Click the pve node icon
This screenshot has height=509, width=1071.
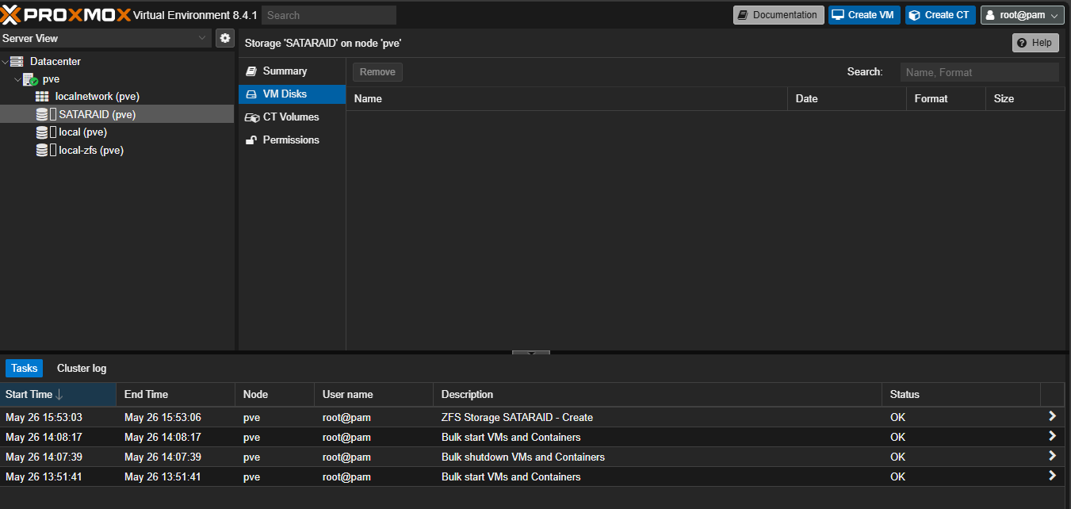click(x=30, y=79)
